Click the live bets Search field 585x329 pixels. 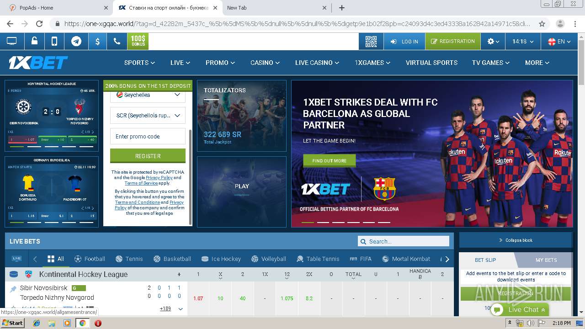coord(404,241)
